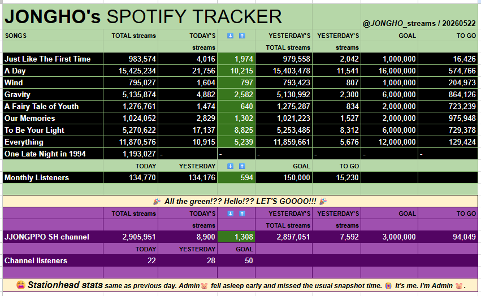Screen dimensions: 481x296
Task: Select the 'Gravity' song cell
Action: click(53, 94)
